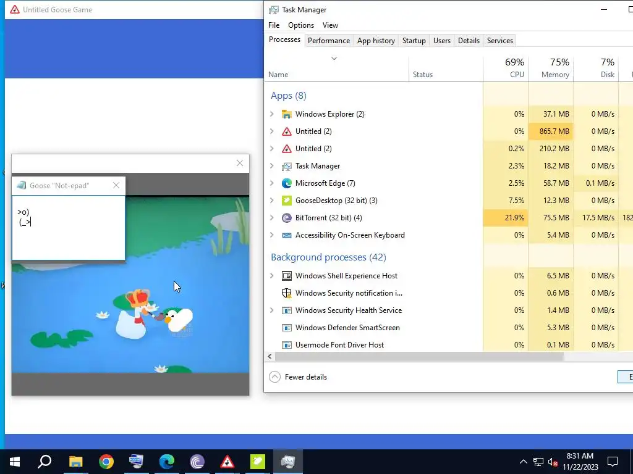
Task: Click inside the Goose Not-epad text area
Action: tap(69, 228)
